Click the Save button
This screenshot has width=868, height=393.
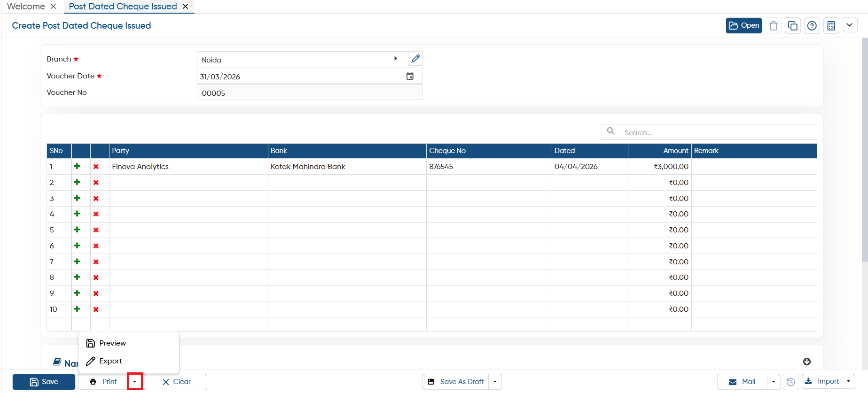coord(44,382)
